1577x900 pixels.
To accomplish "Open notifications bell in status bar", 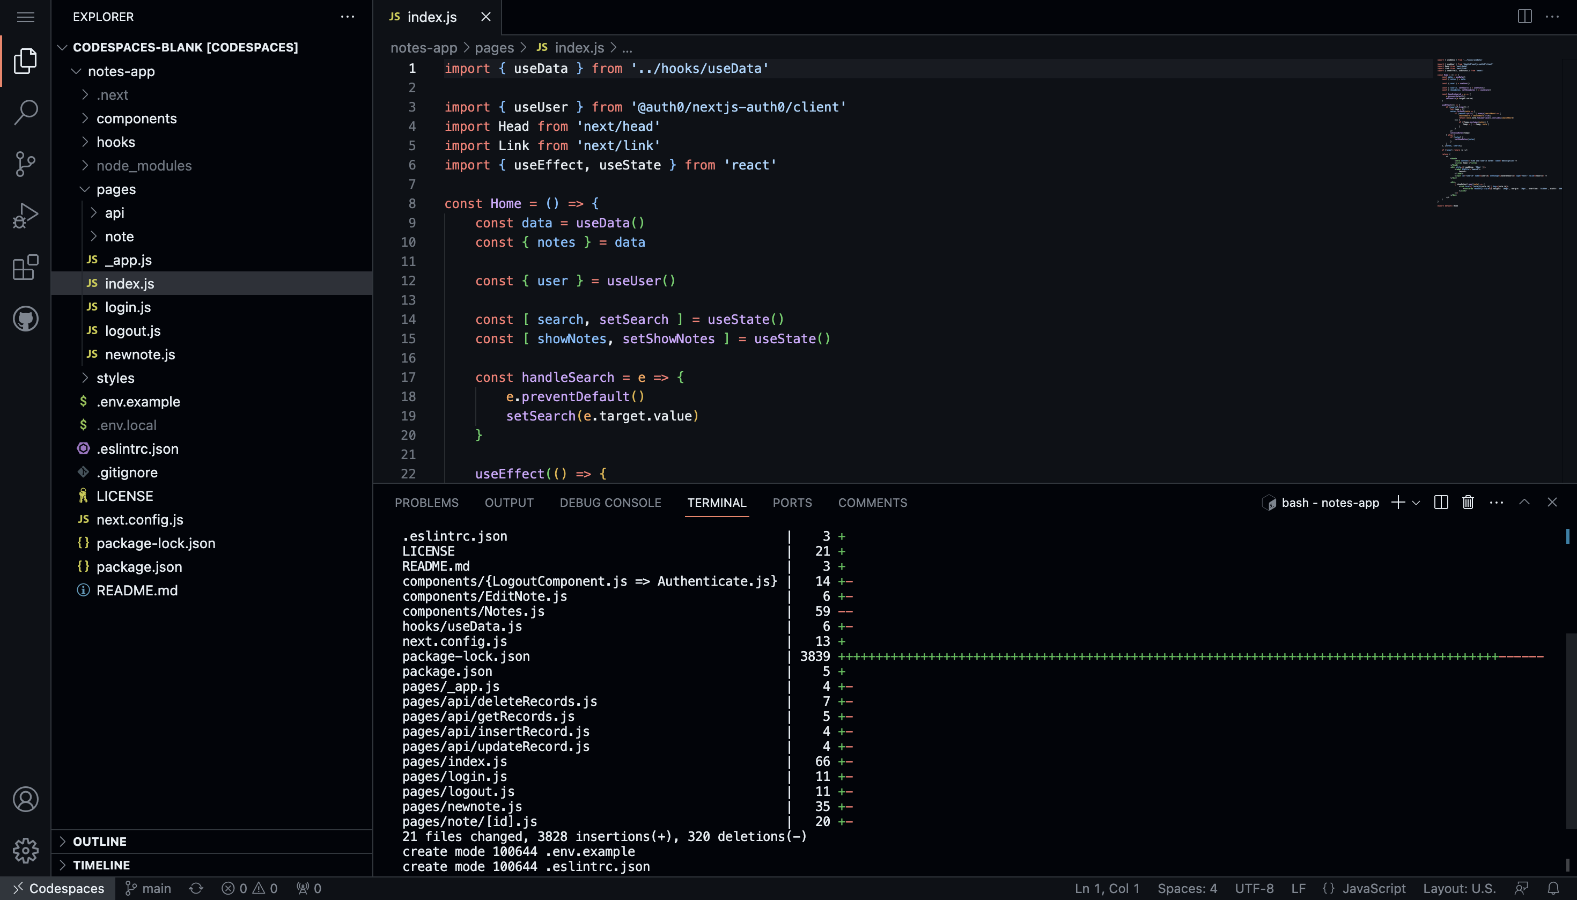I will coord(1553,888).
